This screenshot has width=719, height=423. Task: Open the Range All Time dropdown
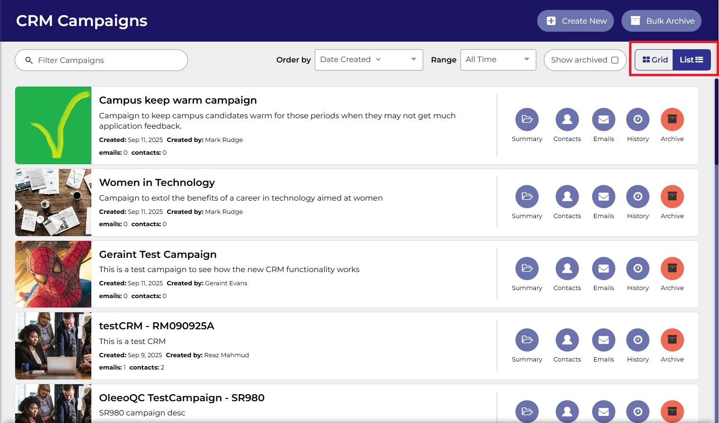(498, 60)
